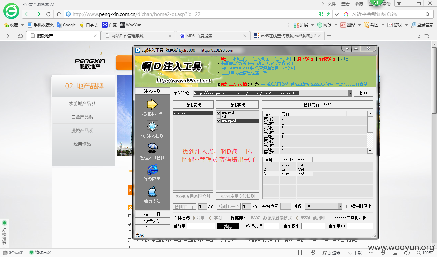Open the Google bookmark
437x257 pixels.
click(x=66, y=25)
